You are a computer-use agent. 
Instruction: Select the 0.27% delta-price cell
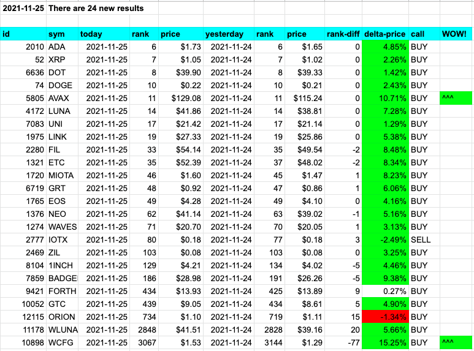pyautogui.click(x=386, y=291)
